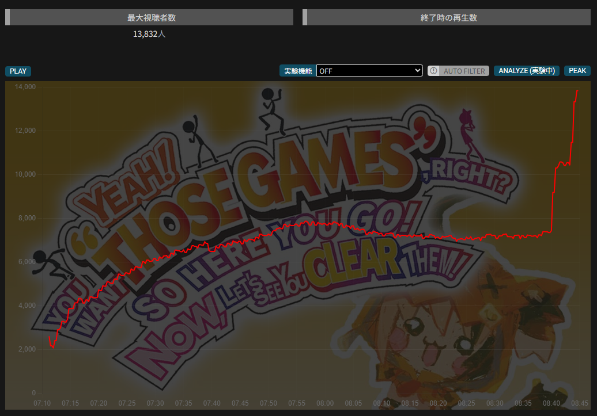Click the 実験機能 label
This screenshot has height=416, width=597.
298,71
